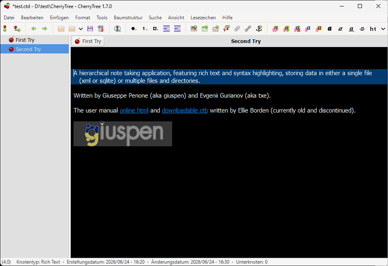Image resolution: width=388 pixels, height=266 pixels.
Task: Expand the toolbar overflow chevron
Action: (x=383, y=29)
